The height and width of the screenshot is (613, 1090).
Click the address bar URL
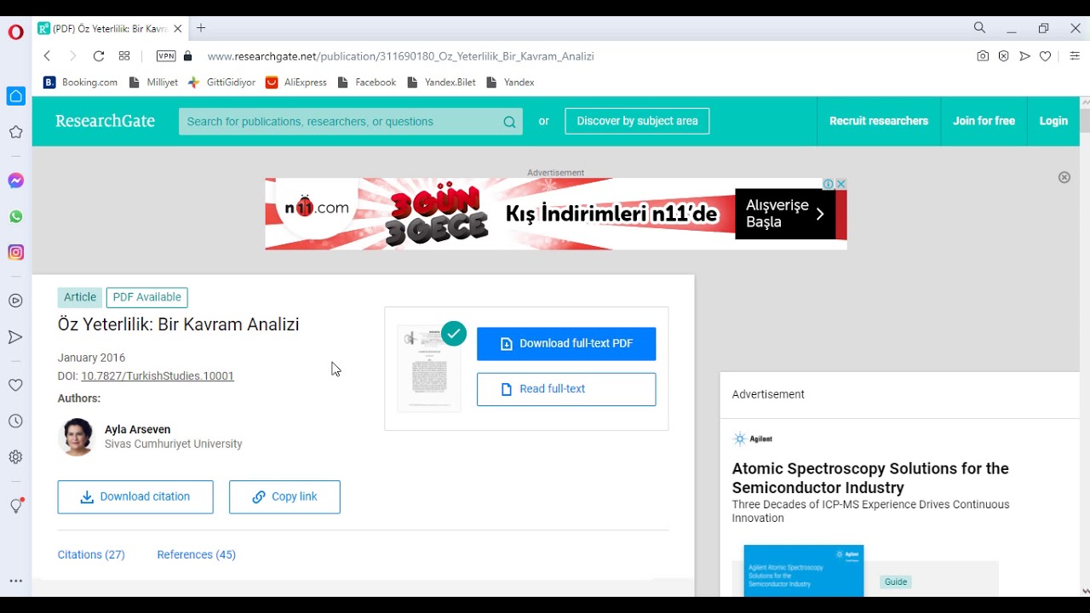click(x=400, y=56)
